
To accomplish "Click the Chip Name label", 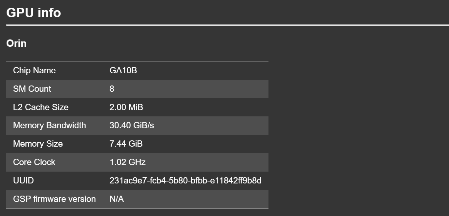I will [34, 70].
